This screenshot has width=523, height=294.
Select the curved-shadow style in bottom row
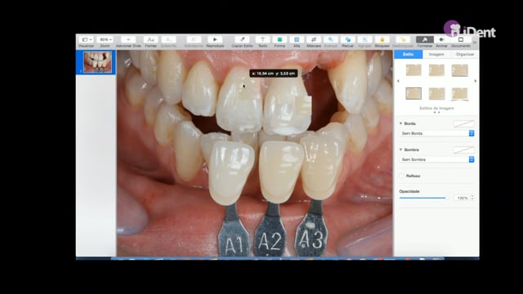click(459, 94)
